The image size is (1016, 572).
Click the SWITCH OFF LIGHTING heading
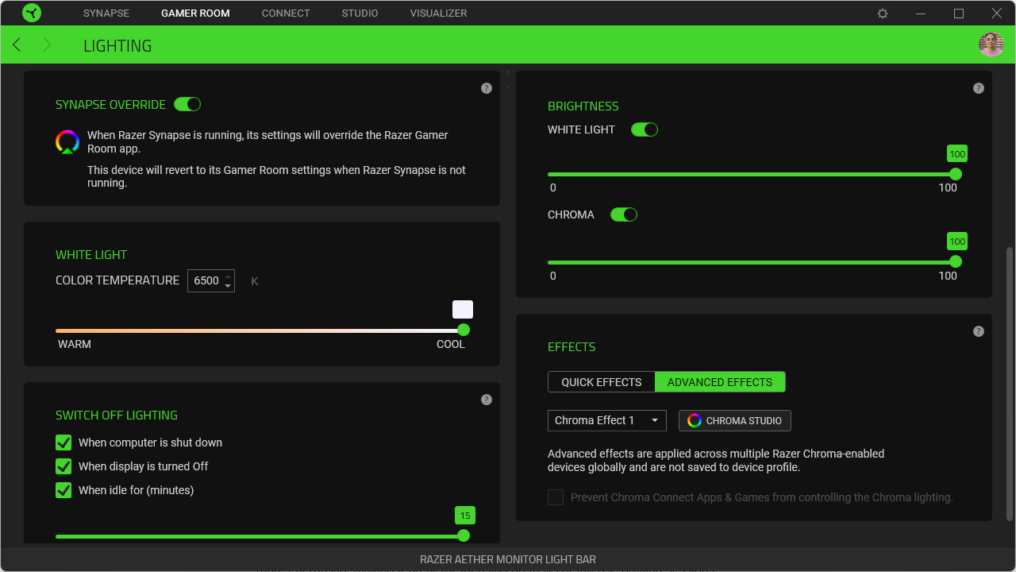(x=117, y=415)
